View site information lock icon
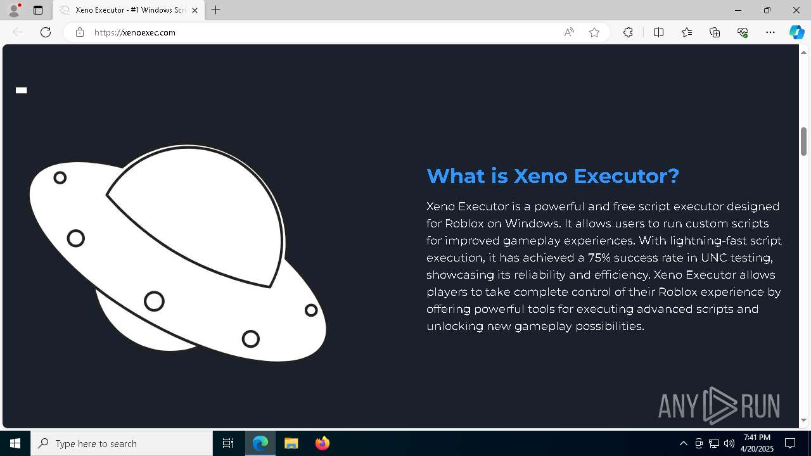811x456 pixels. (x=80, y=32)
